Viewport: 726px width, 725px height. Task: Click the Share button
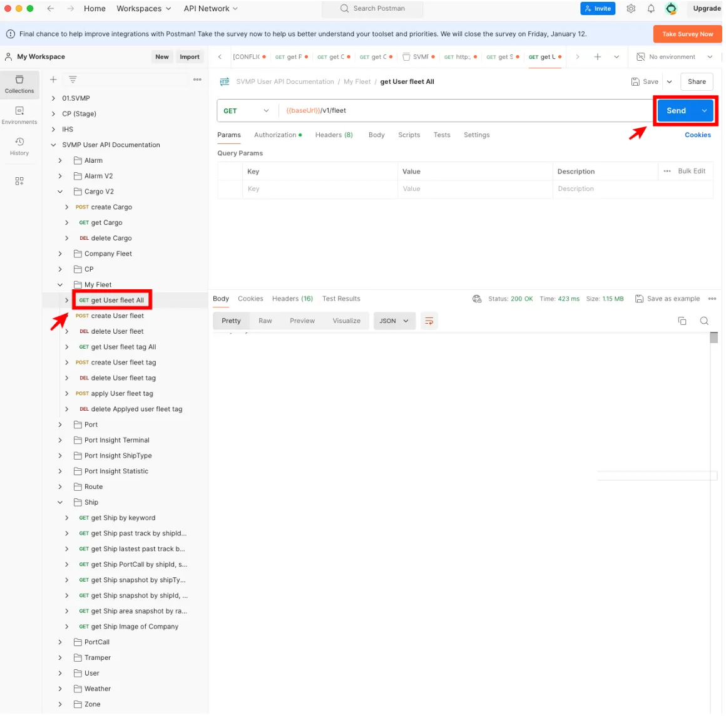coord(698,82)
